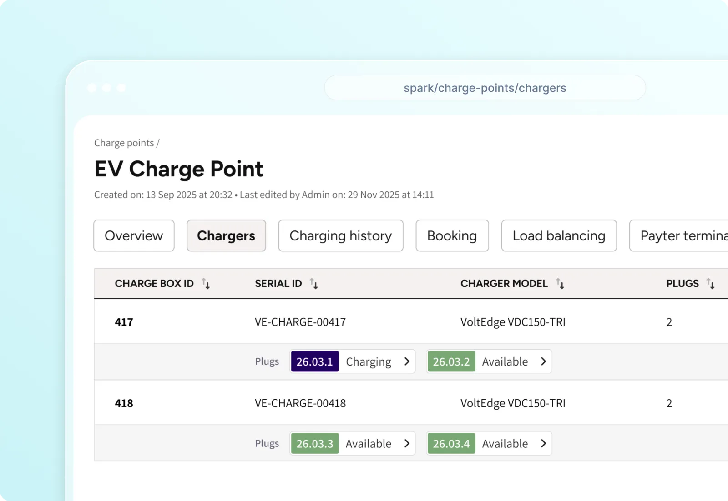Sort table by Charge Box ID
The image size is (728, 501).
coord(206,284)
